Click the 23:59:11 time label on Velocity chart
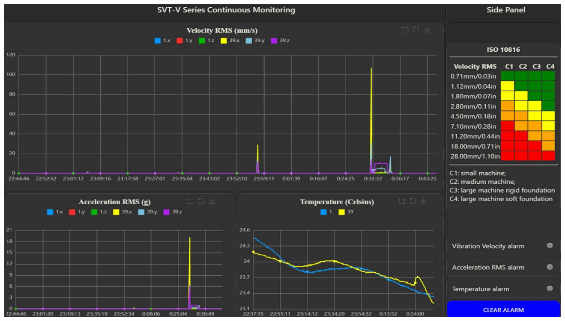Screen dimensions: 565x321 click(264, 179)
